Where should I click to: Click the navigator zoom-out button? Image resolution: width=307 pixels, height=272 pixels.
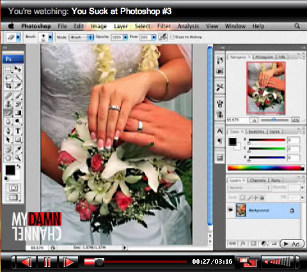click(x=254, y=120)
